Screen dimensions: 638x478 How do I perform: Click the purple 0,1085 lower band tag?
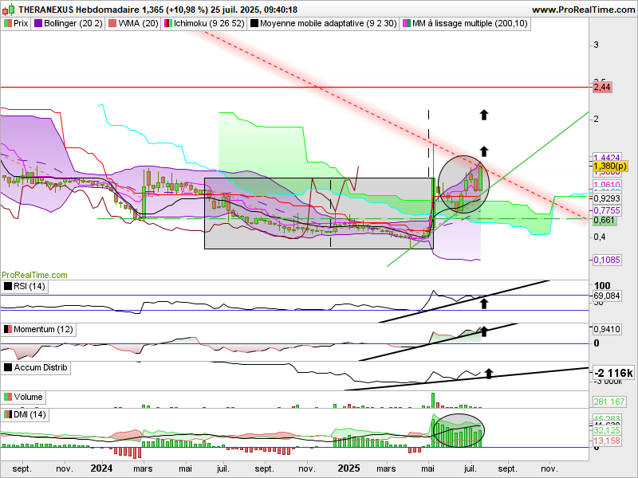click(x=607, y=261)
